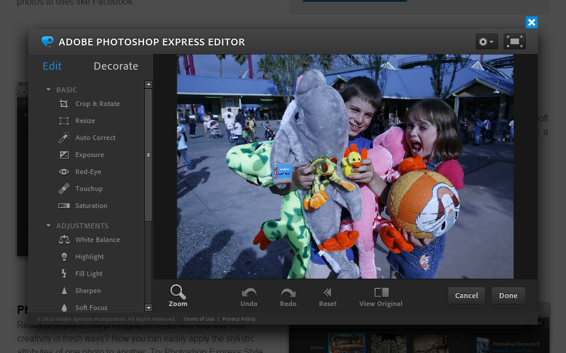Image resolution: width=566 pixels, height=353 pixels.
Task: Open the Fill Light adjustment
Action: pos(88,274)
